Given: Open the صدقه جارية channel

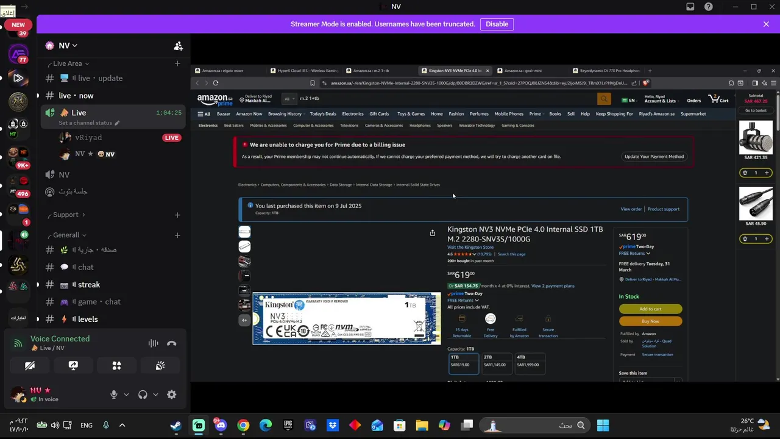Looking at the screenshot, I should point(113,250).
